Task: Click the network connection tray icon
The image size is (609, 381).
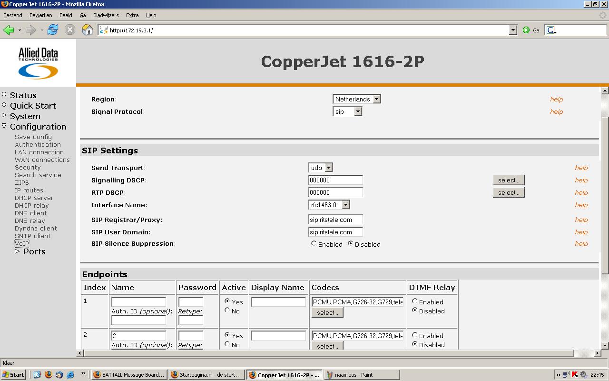Action: (x=566, y=375)
